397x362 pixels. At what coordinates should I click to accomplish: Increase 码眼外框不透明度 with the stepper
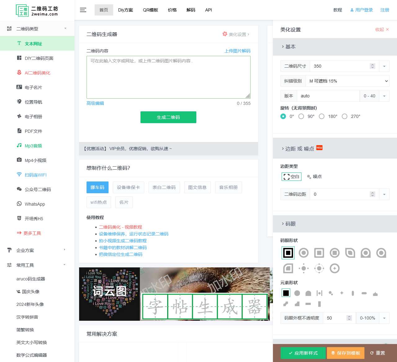[x=349, y=316]
